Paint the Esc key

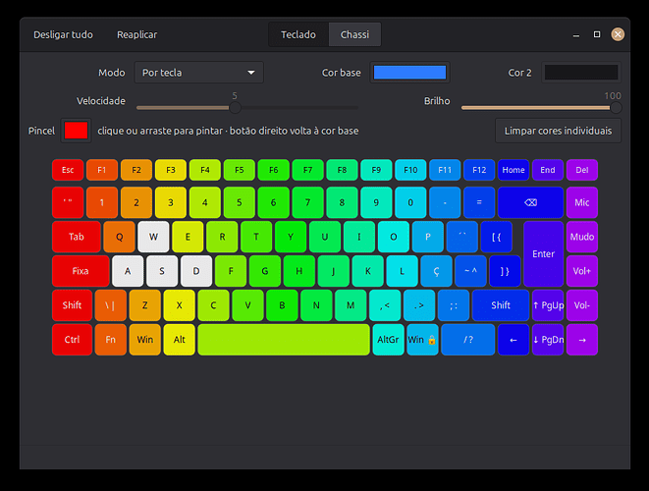click(x=68, y=170)
